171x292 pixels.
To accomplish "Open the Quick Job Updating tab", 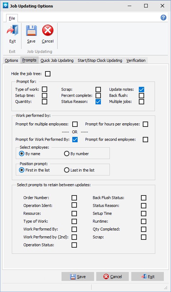I will [57, 60].
